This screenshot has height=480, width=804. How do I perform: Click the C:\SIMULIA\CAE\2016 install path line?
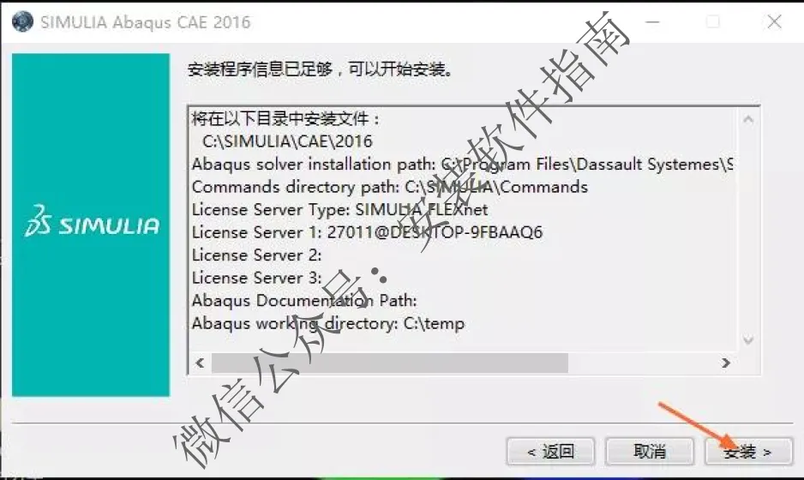[287, 141]
